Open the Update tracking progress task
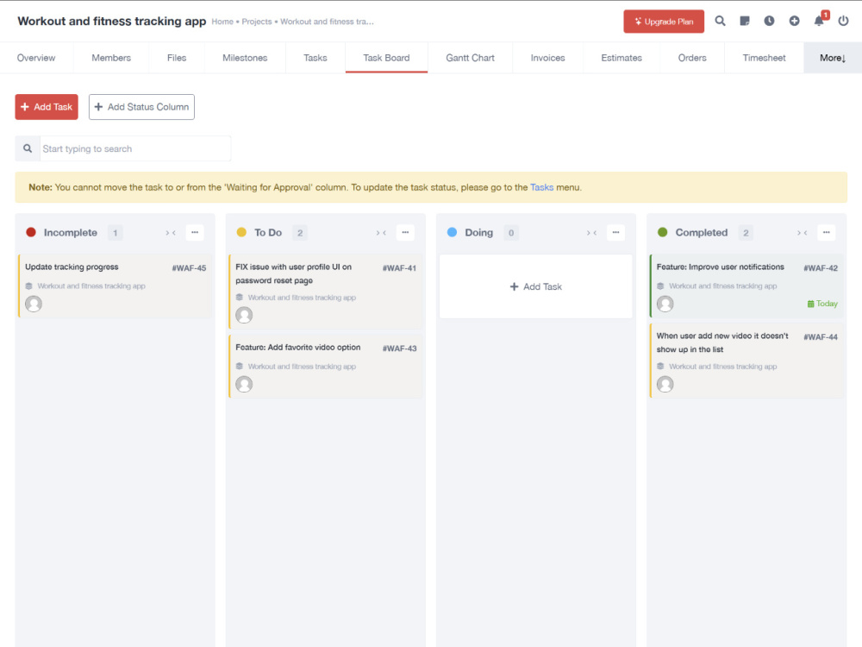The image size is (862, 647). [72, 267]
